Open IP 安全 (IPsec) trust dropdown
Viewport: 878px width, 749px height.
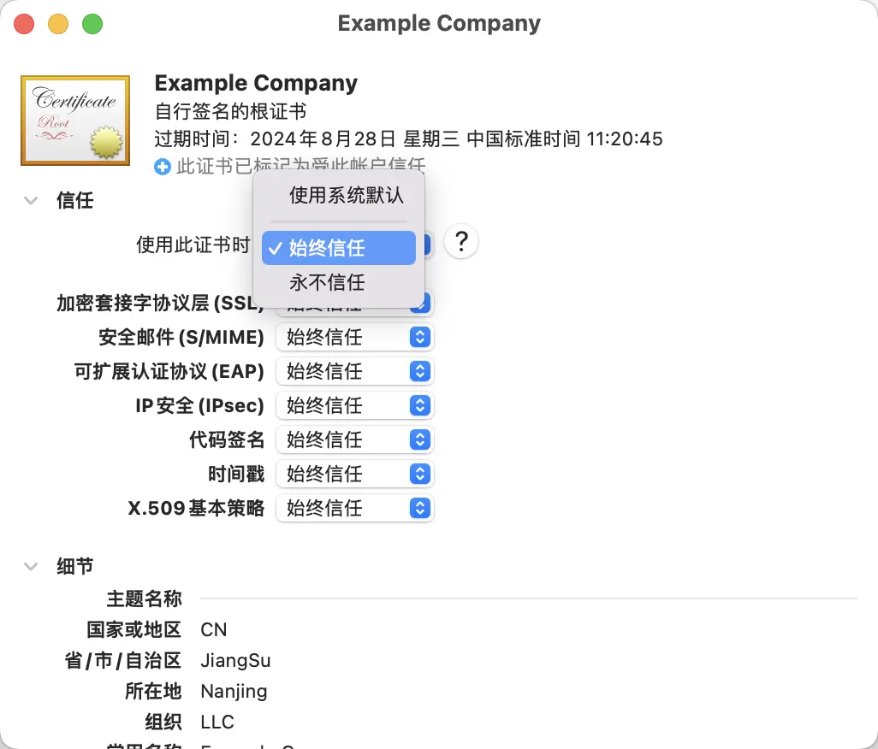(x=354, y=405)
